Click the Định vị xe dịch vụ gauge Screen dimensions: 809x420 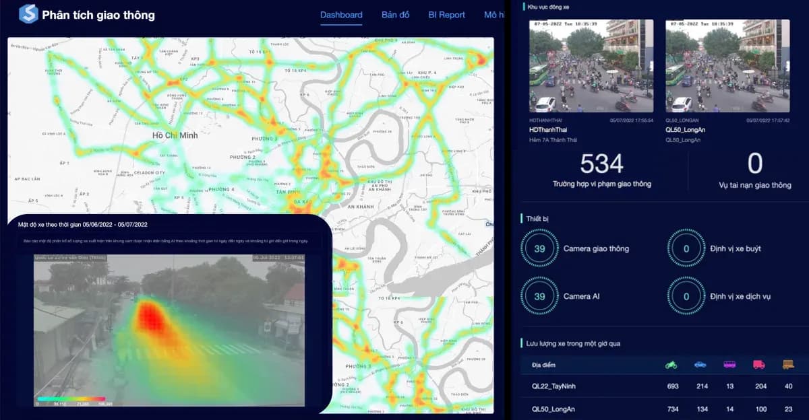coord(686,296)
